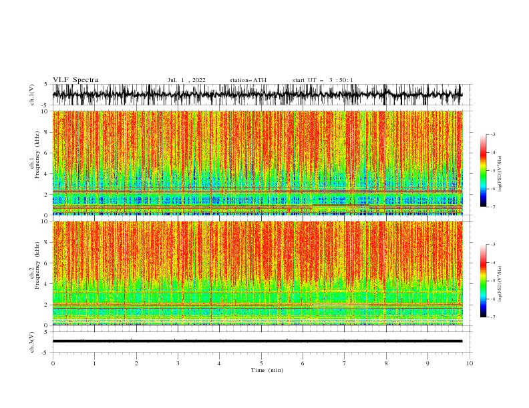This screenshot has width=529, height=408.
Task: Click the "-5" tick on ch.2 color bar
Action: pos(492,281)
